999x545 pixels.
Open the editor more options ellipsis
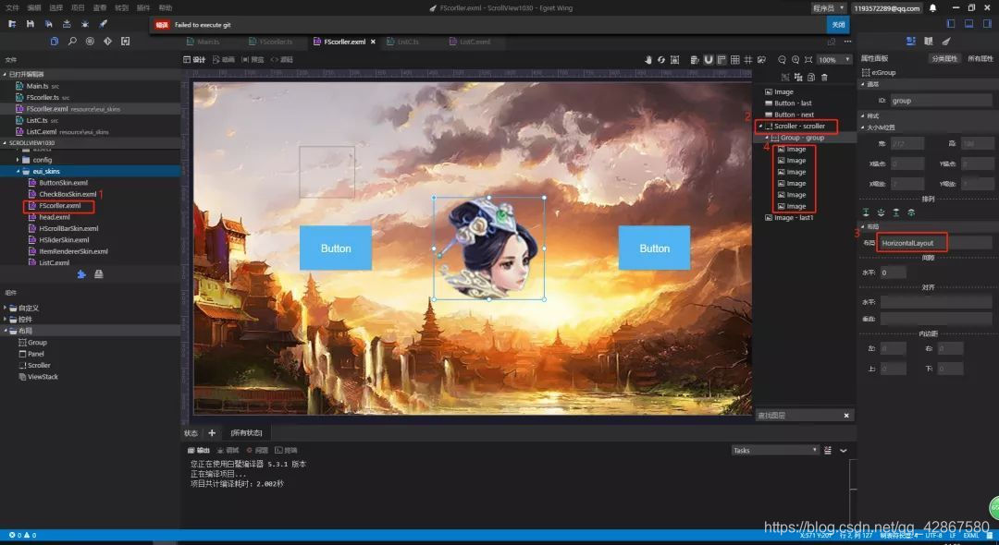pos(847,42)
